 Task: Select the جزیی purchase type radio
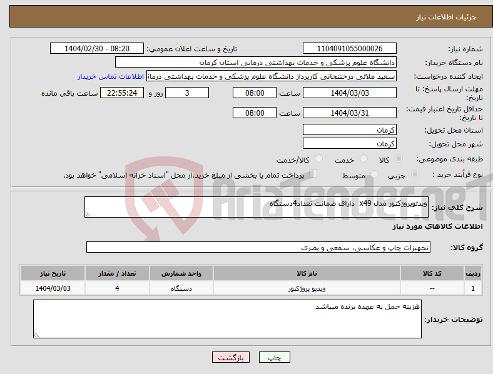(415, 174)
